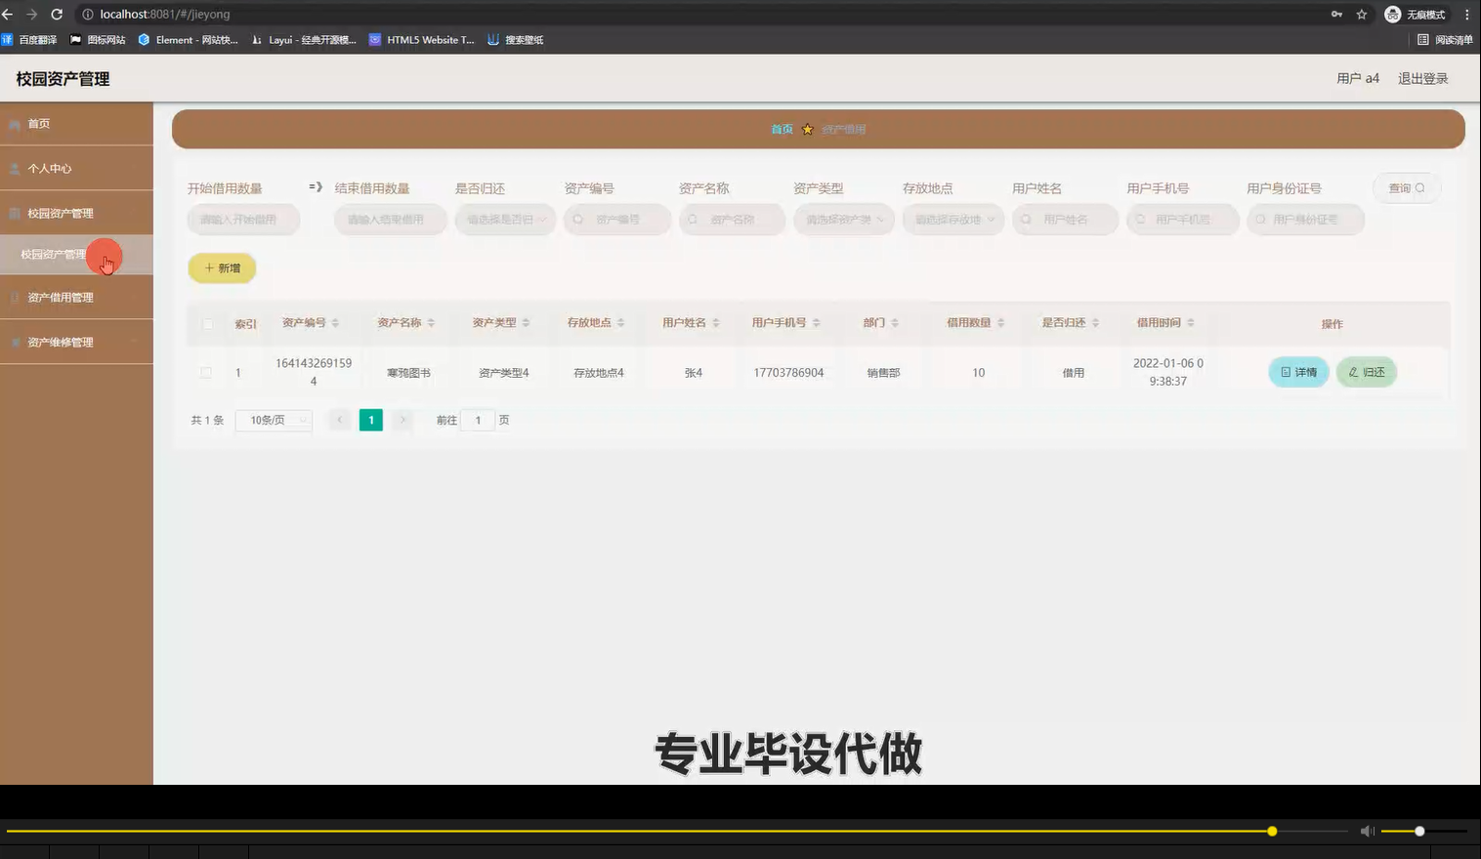Click the 校园资产管理 sidebar menu icon

click(15, 212)
